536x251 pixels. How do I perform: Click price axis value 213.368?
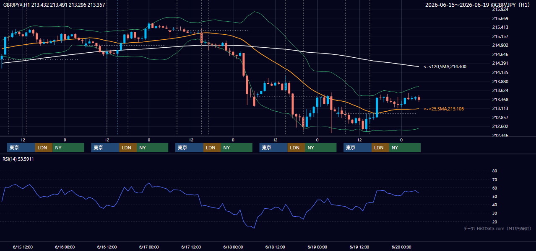coord(500,100)
